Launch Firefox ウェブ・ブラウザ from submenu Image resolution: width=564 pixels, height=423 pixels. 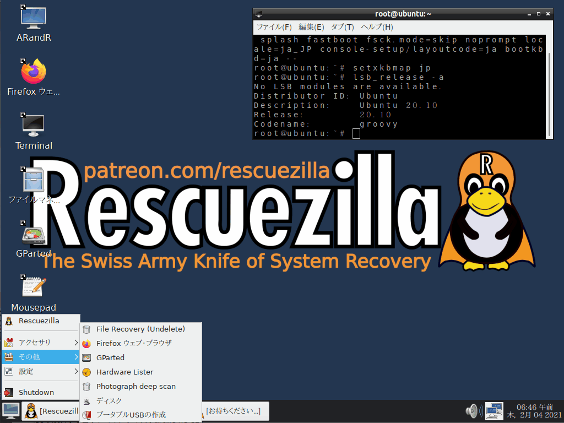(140, 343)
